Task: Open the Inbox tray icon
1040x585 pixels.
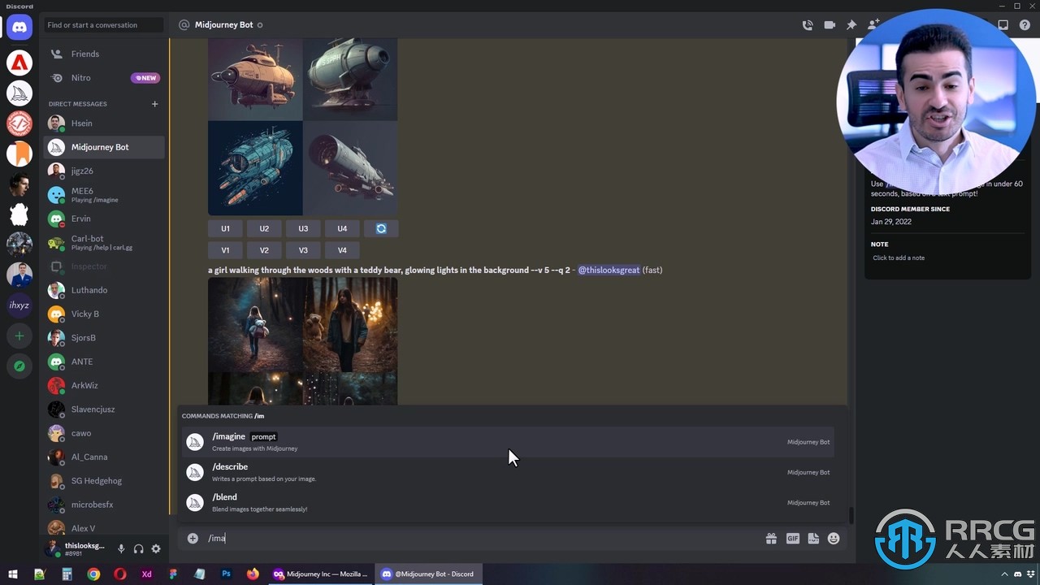Action: (x=1003, y=25)
